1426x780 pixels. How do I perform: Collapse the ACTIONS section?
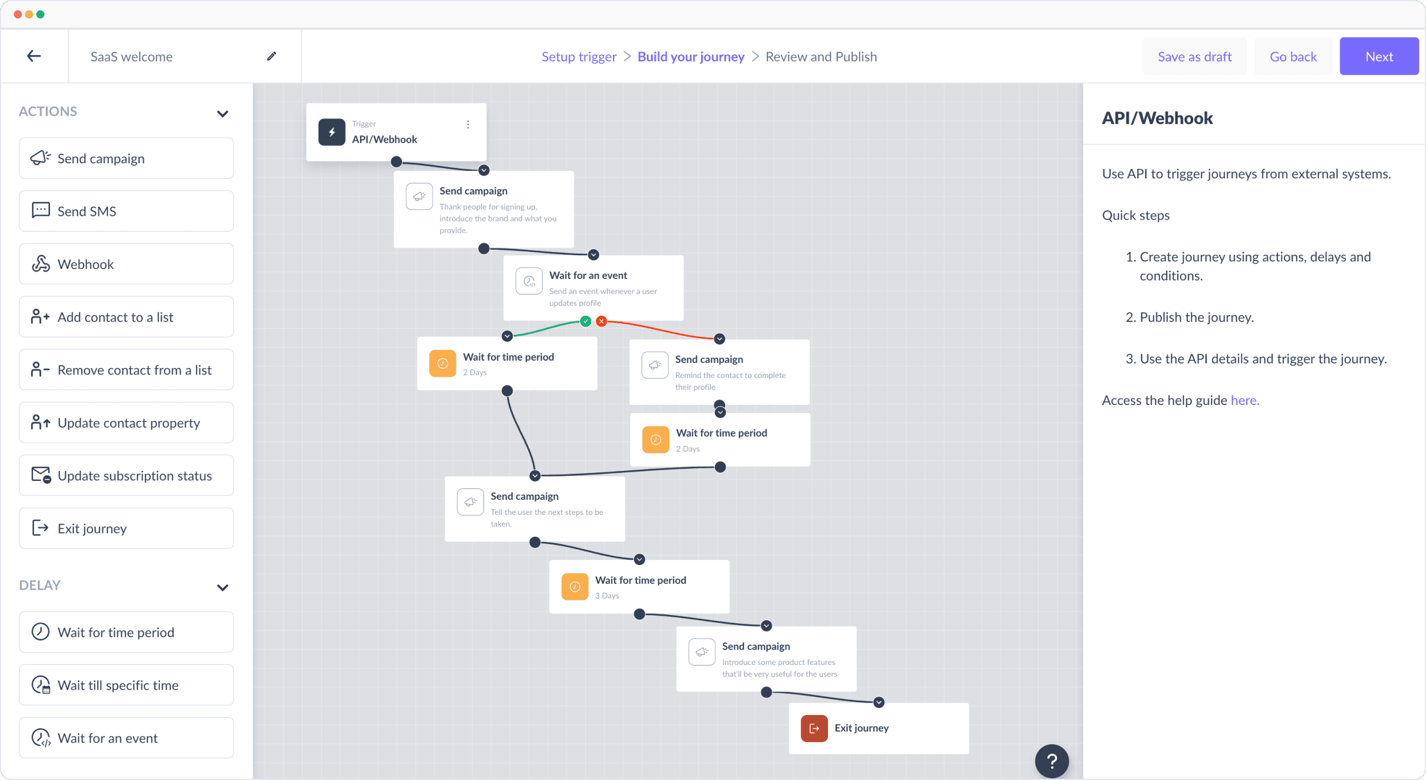(223, 113)
